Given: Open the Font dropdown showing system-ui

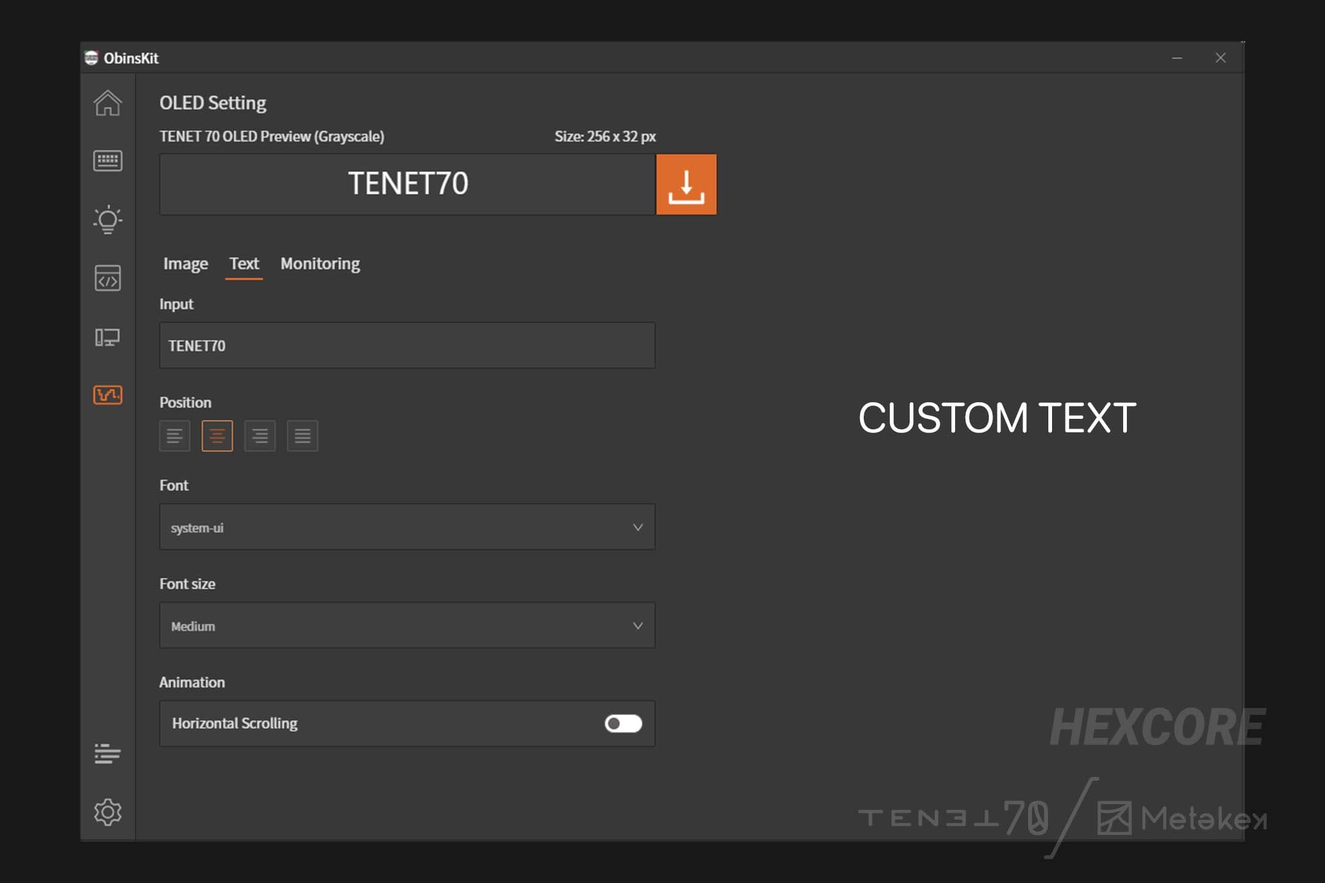Looking at the screenshot, I should pos(407,527).
